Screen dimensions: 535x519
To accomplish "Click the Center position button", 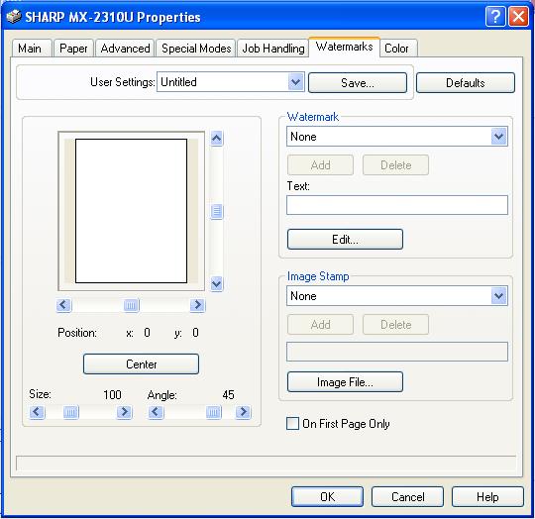I will pyautogui.click(x=142, y=364).
